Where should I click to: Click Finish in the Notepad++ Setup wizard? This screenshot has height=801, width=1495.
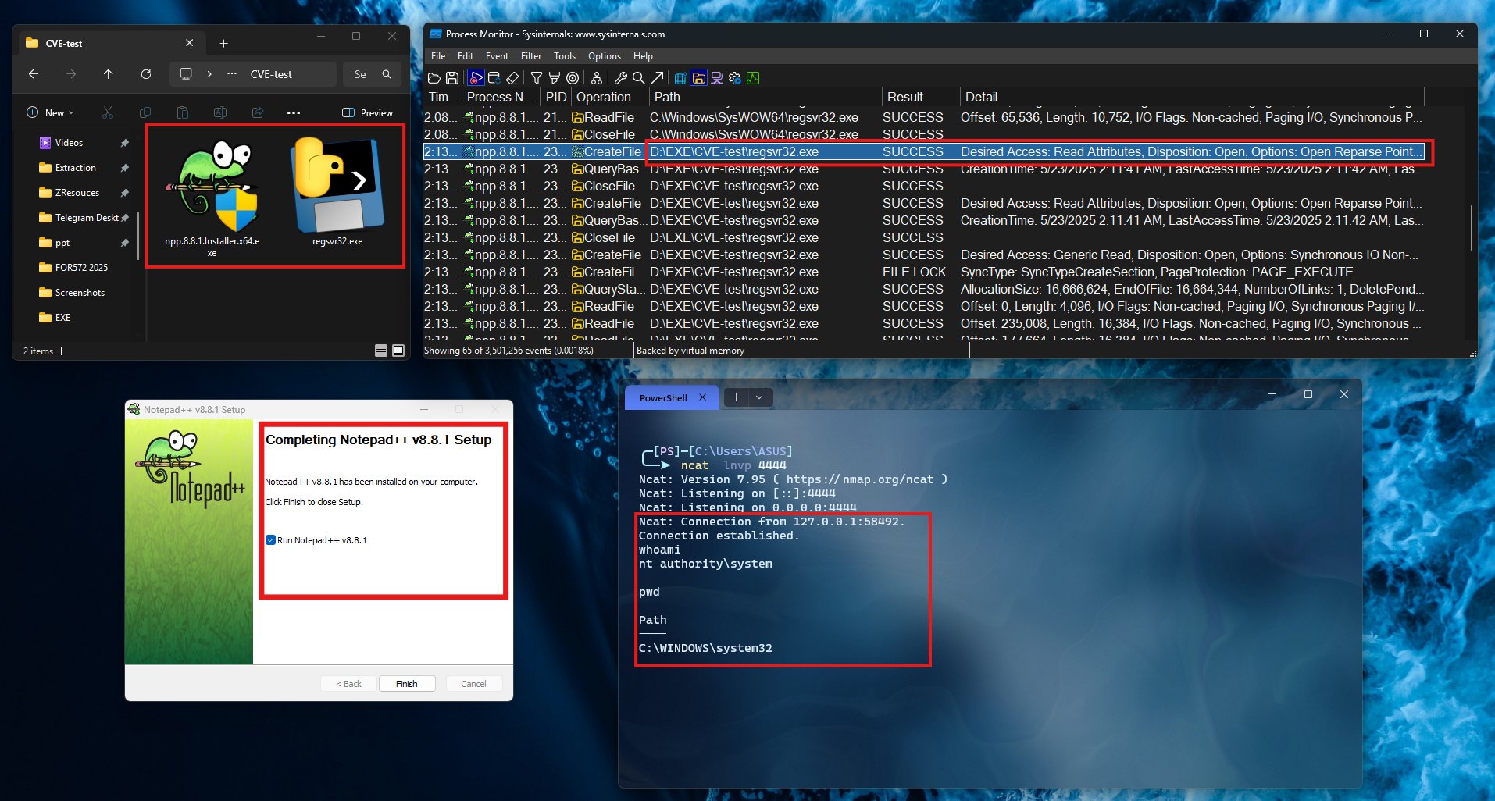[x=406, y=683]
